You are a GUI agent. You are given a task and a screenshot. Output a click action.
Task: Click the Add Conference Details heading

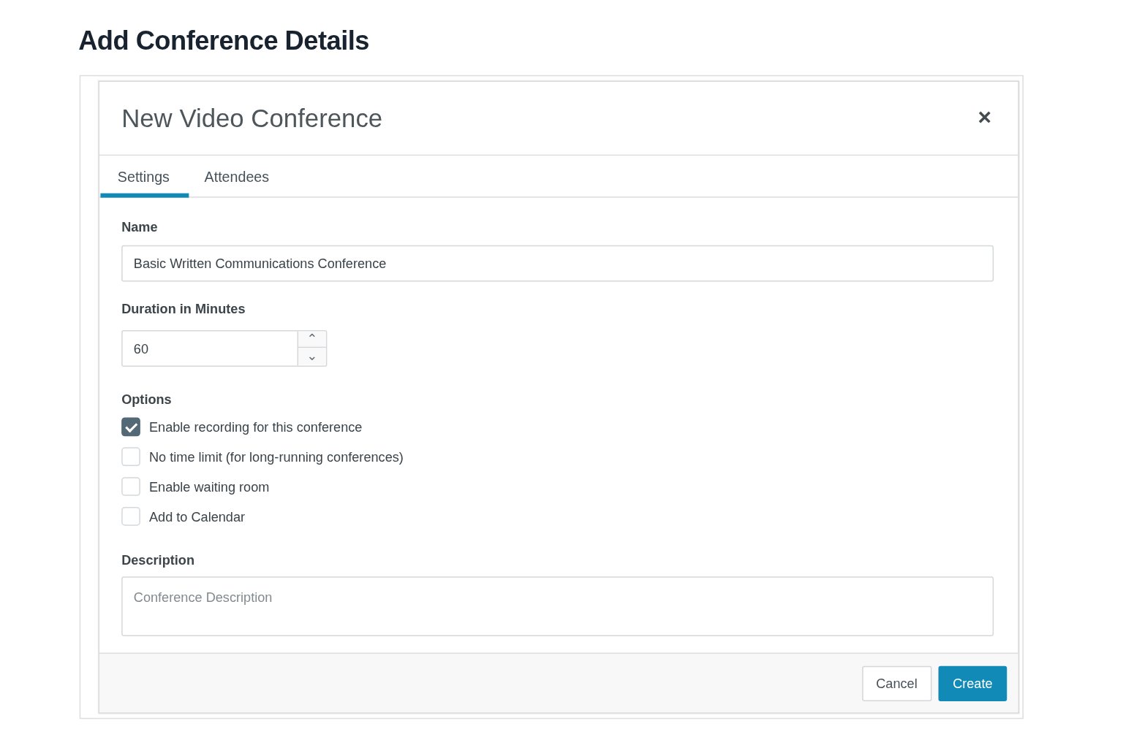224,41
